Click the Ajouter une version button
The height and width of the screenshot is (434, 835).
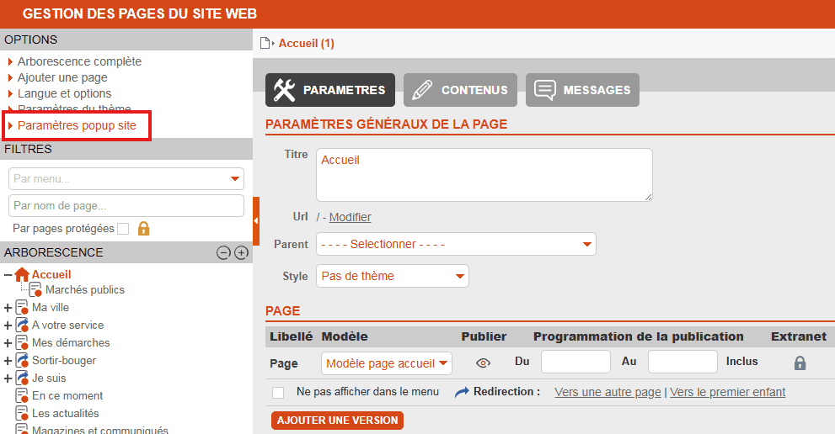[337, 420]
